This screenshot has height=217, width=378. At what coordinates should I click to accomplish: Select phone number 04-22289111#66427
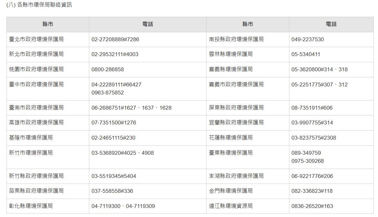[116, 84]
